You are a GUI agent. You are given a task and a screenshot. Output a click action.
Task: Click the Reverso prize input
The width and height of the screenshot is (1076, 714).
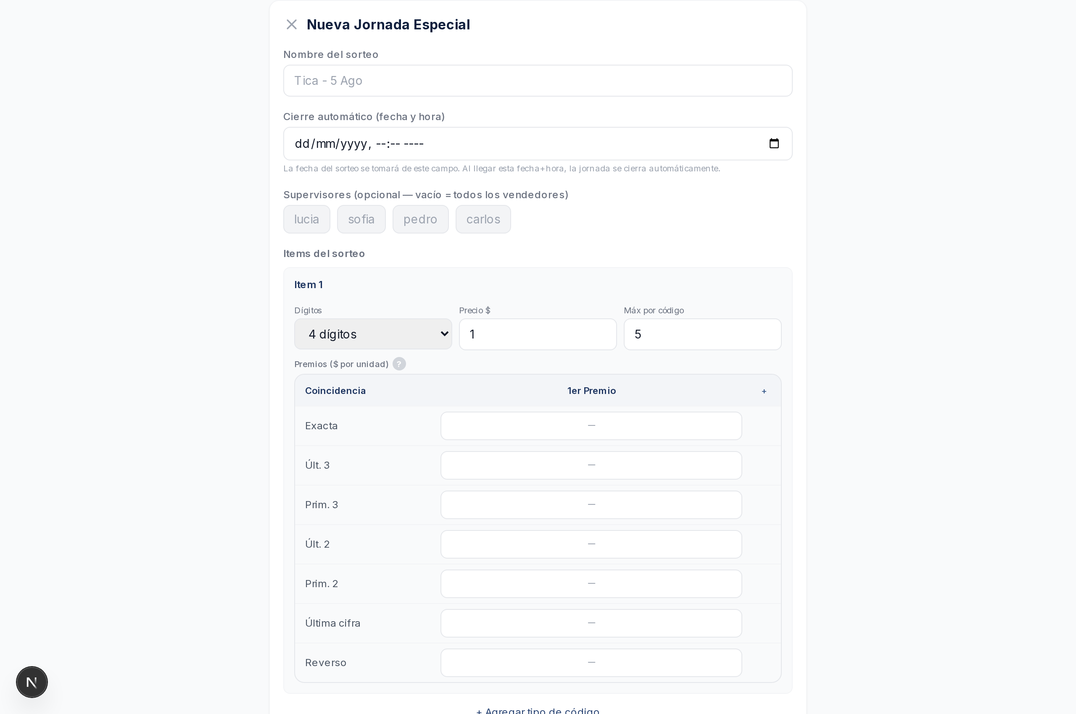591,662
